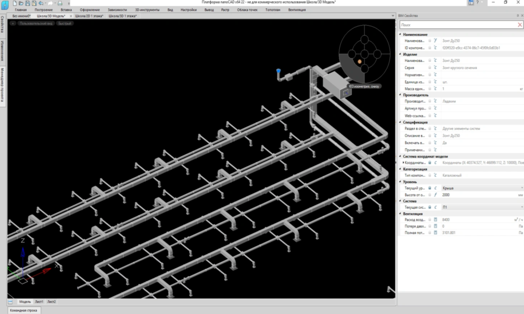Collapse the Вентиляция section

pyautogui.click(x=400, y=213)
